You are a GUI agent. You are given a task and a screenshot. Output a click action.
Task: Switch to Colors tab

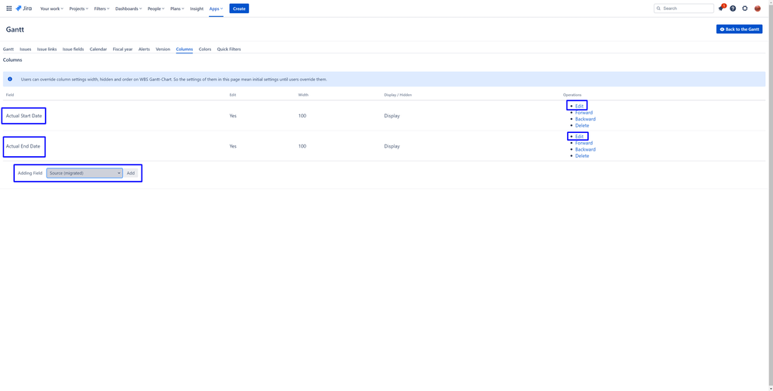(205, 49)
